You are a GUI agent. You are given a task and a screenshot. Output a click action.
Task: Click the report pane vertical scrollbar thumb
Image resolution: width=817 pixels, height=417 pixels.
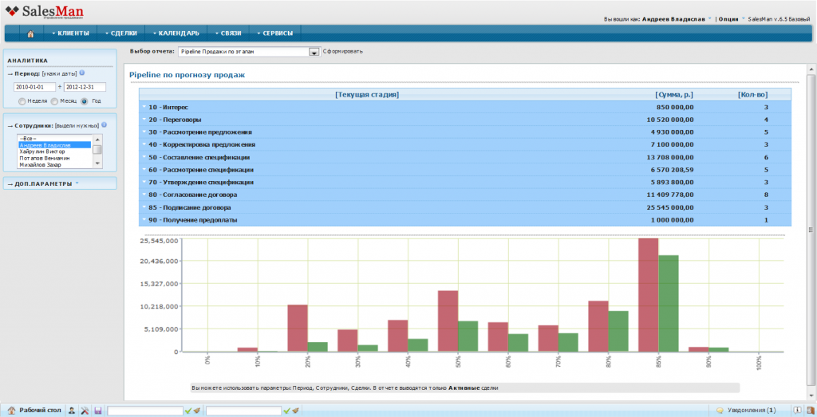click(811, 229)
